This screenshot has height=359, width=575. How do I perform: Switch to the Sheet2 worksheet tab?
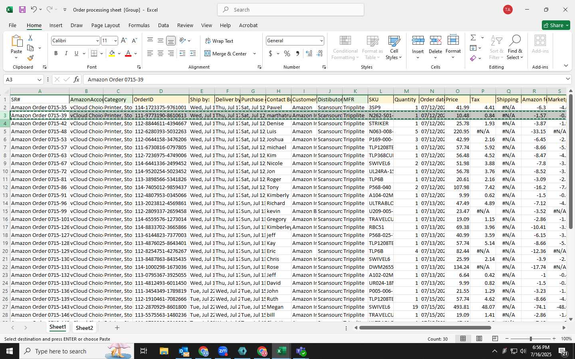tap(84, 328)
